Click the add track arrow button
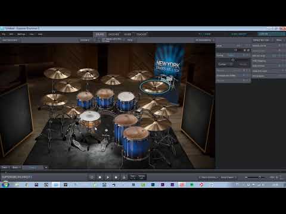Image resolution: width=286 pixels, height=214 pixels. click(x=46, y=168)
